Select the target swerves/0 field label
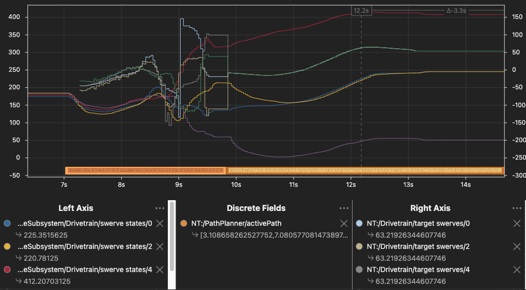This screenshot has width=526, height=290. pos(418,224)
